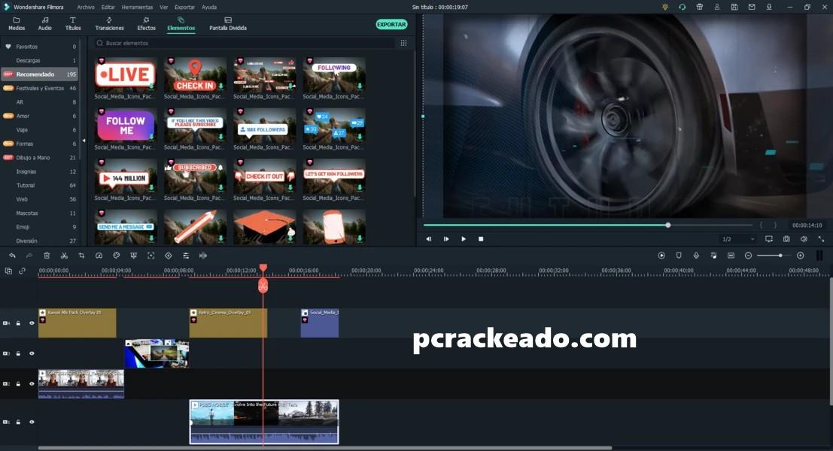Open the color palette correction tool

116,256
